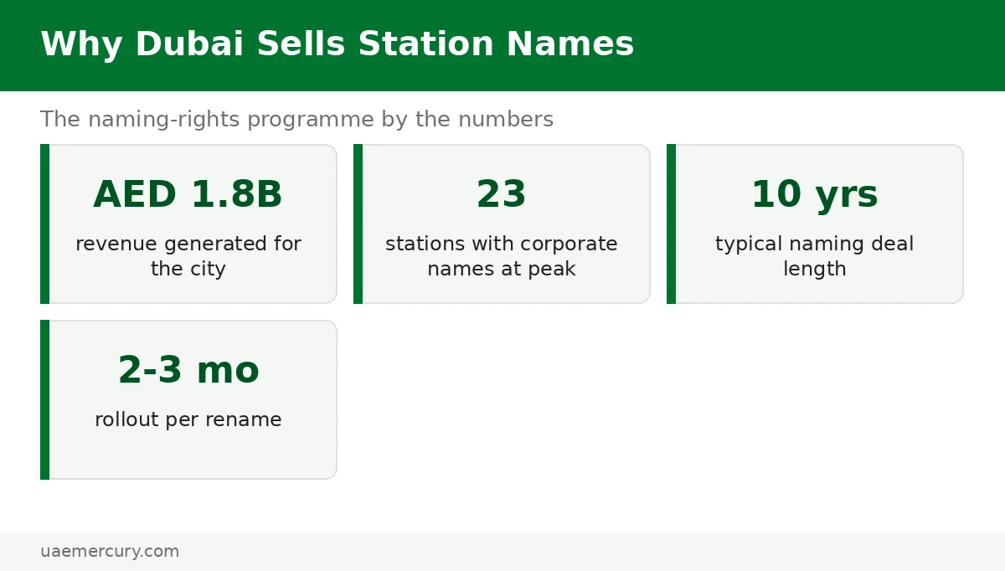This screenshot has width=1005, height=571.
Task: Click the title 'Why Dubai Sells Station Names'
Action: 337,44
